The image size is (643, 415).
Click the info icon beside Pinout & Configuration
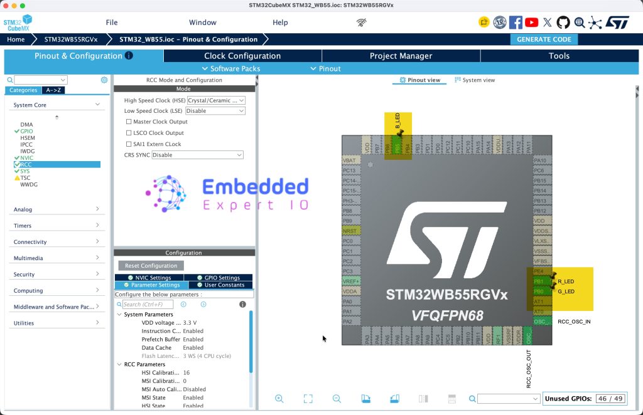[x=129, y=55]
